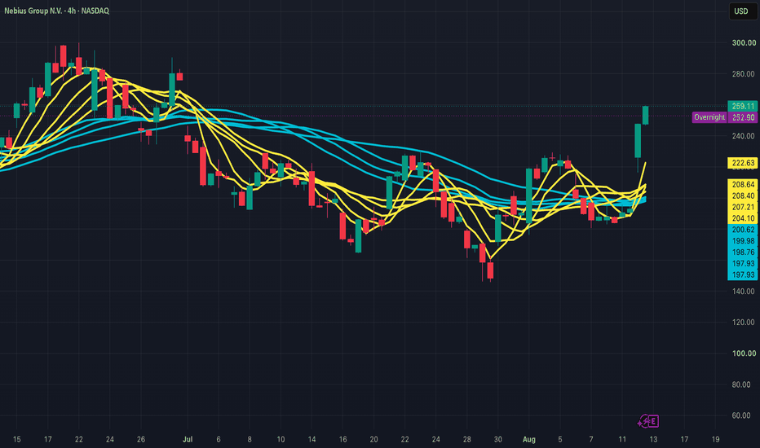The image size is (760, 448).
Task: Click the Aug month label on time axis
Action: pyautogui.click(x=528, y=439)
